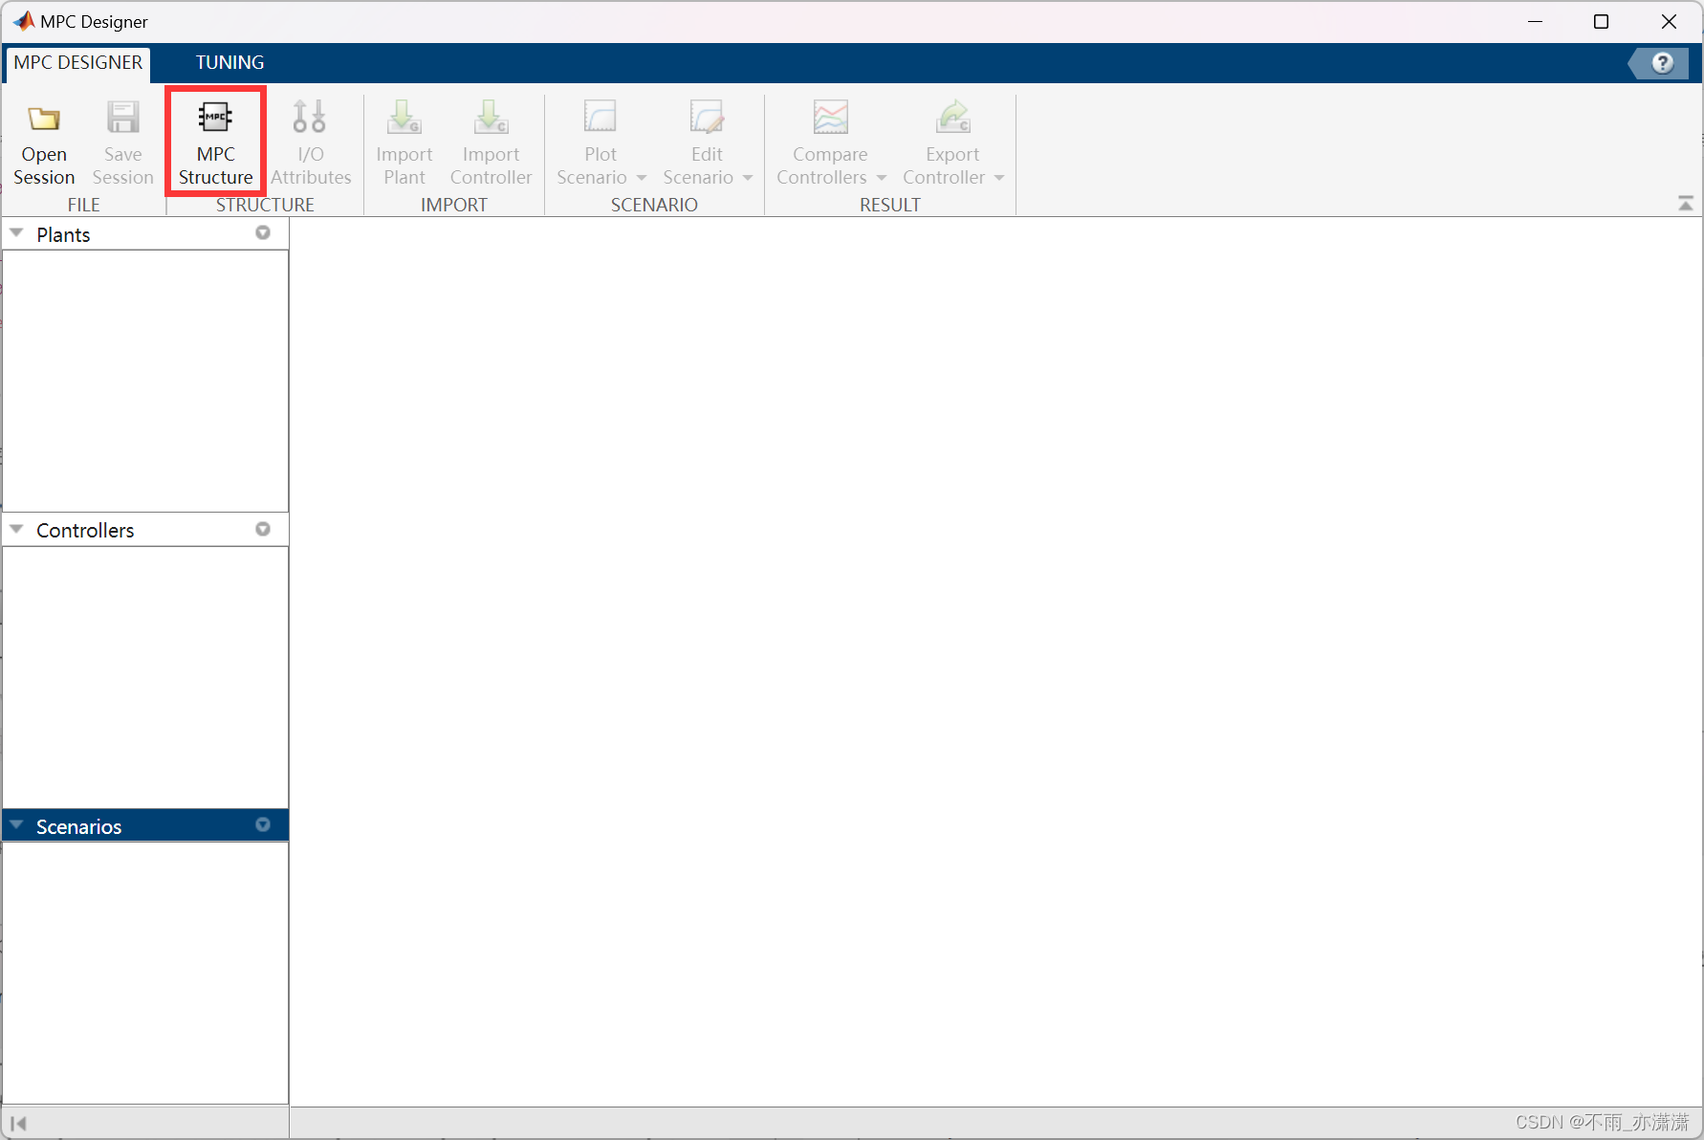Open the I/O Attributes tool
The image size is (1704, 1140).
pyautogui.click(x=310, y=142)
